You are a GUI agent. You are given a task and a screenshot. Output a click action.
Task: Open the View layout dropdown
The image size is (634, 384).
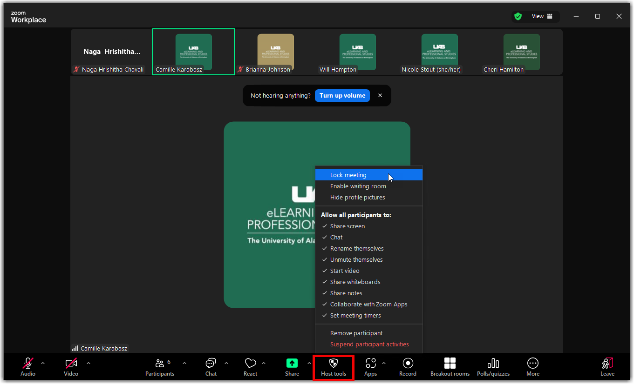(542, 16)
